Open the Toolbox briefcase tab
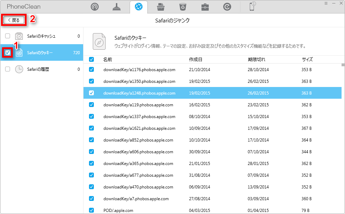This screenshot has width=345, height=214. click(205, 7)
